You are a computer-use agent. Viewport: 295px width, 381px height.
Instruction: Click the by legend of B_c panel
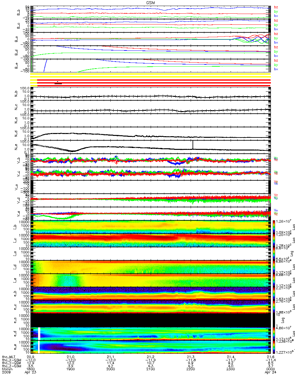coord(276,25)
